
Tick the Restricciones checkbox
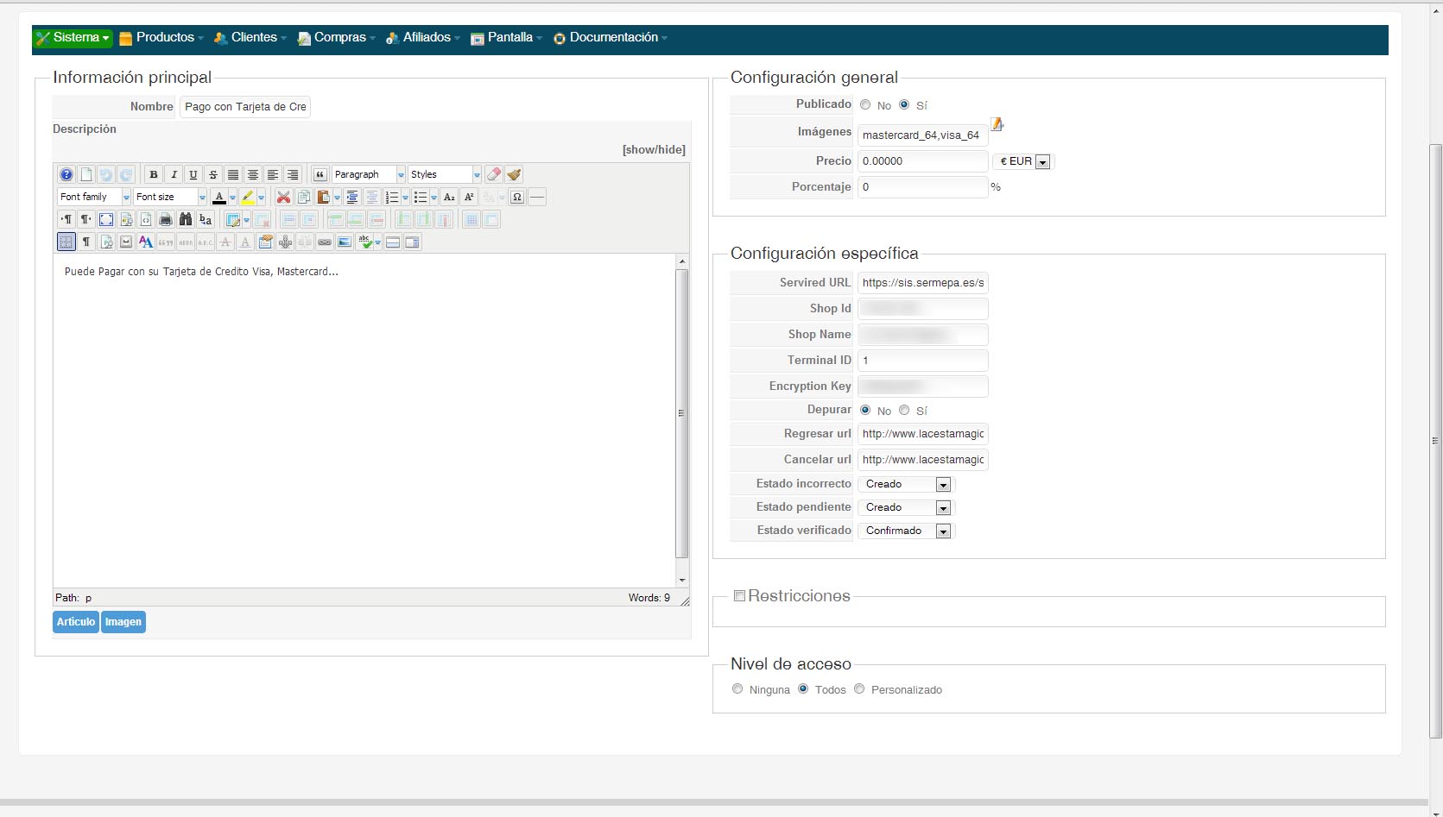(739, 595)
